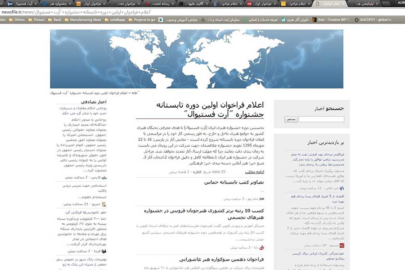Image resolution: width=405 pixels, height=270 pixels.
Task: Open 'ArtCOP21 - global' bookmark
Action: point(377,20)
